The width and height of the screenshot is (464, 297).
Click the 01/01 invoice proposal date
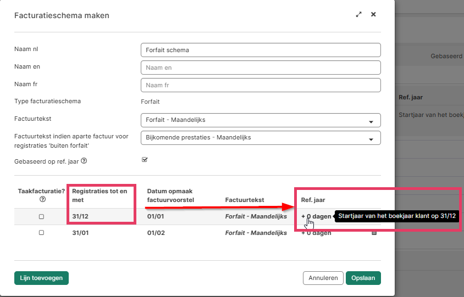point(156,216)
